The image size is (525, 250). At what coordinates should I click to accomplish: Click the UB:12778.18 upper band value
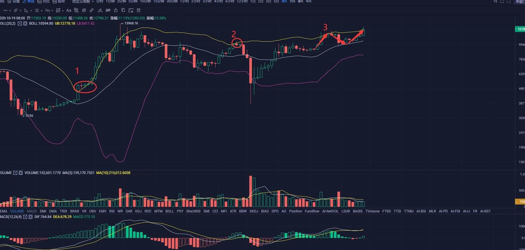click(x=65, y=23)
